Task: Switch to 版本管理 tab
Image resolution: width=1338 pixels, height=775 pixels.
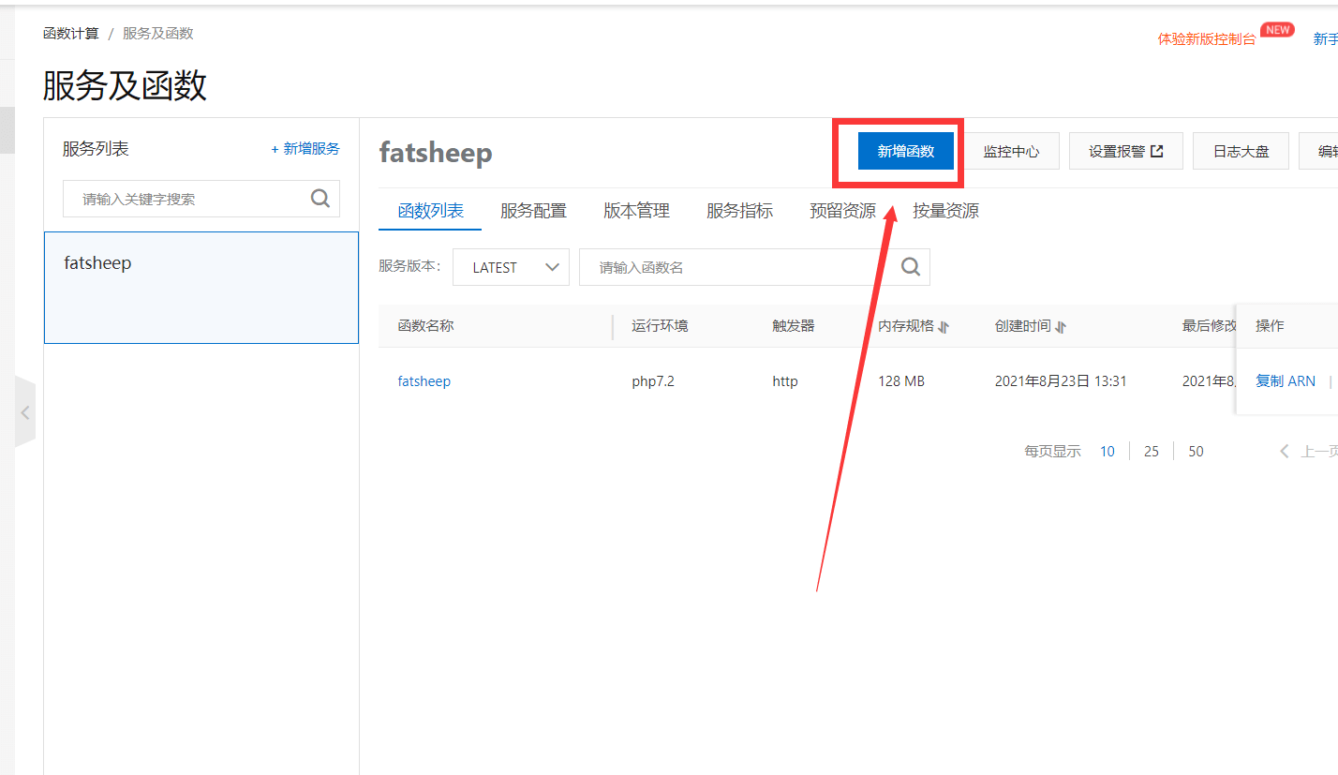Action: click(x=637, y=211)
